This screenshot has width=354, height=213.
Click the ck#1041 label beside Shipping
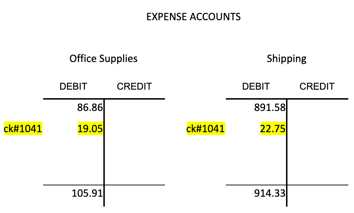tap(206, 129)
